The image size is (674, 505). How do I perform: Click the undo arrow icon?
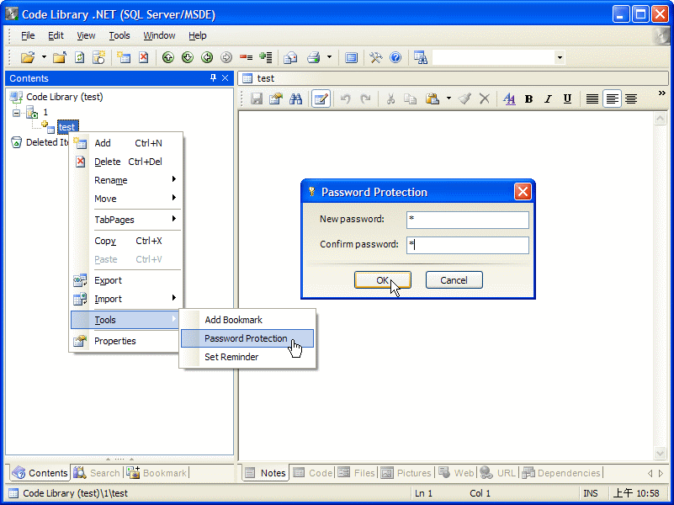tap(345, 98)
